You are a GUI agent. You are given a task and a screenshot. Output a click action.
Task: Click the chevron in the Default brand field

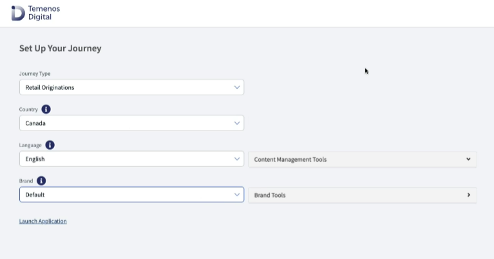[x=237, y=195]
